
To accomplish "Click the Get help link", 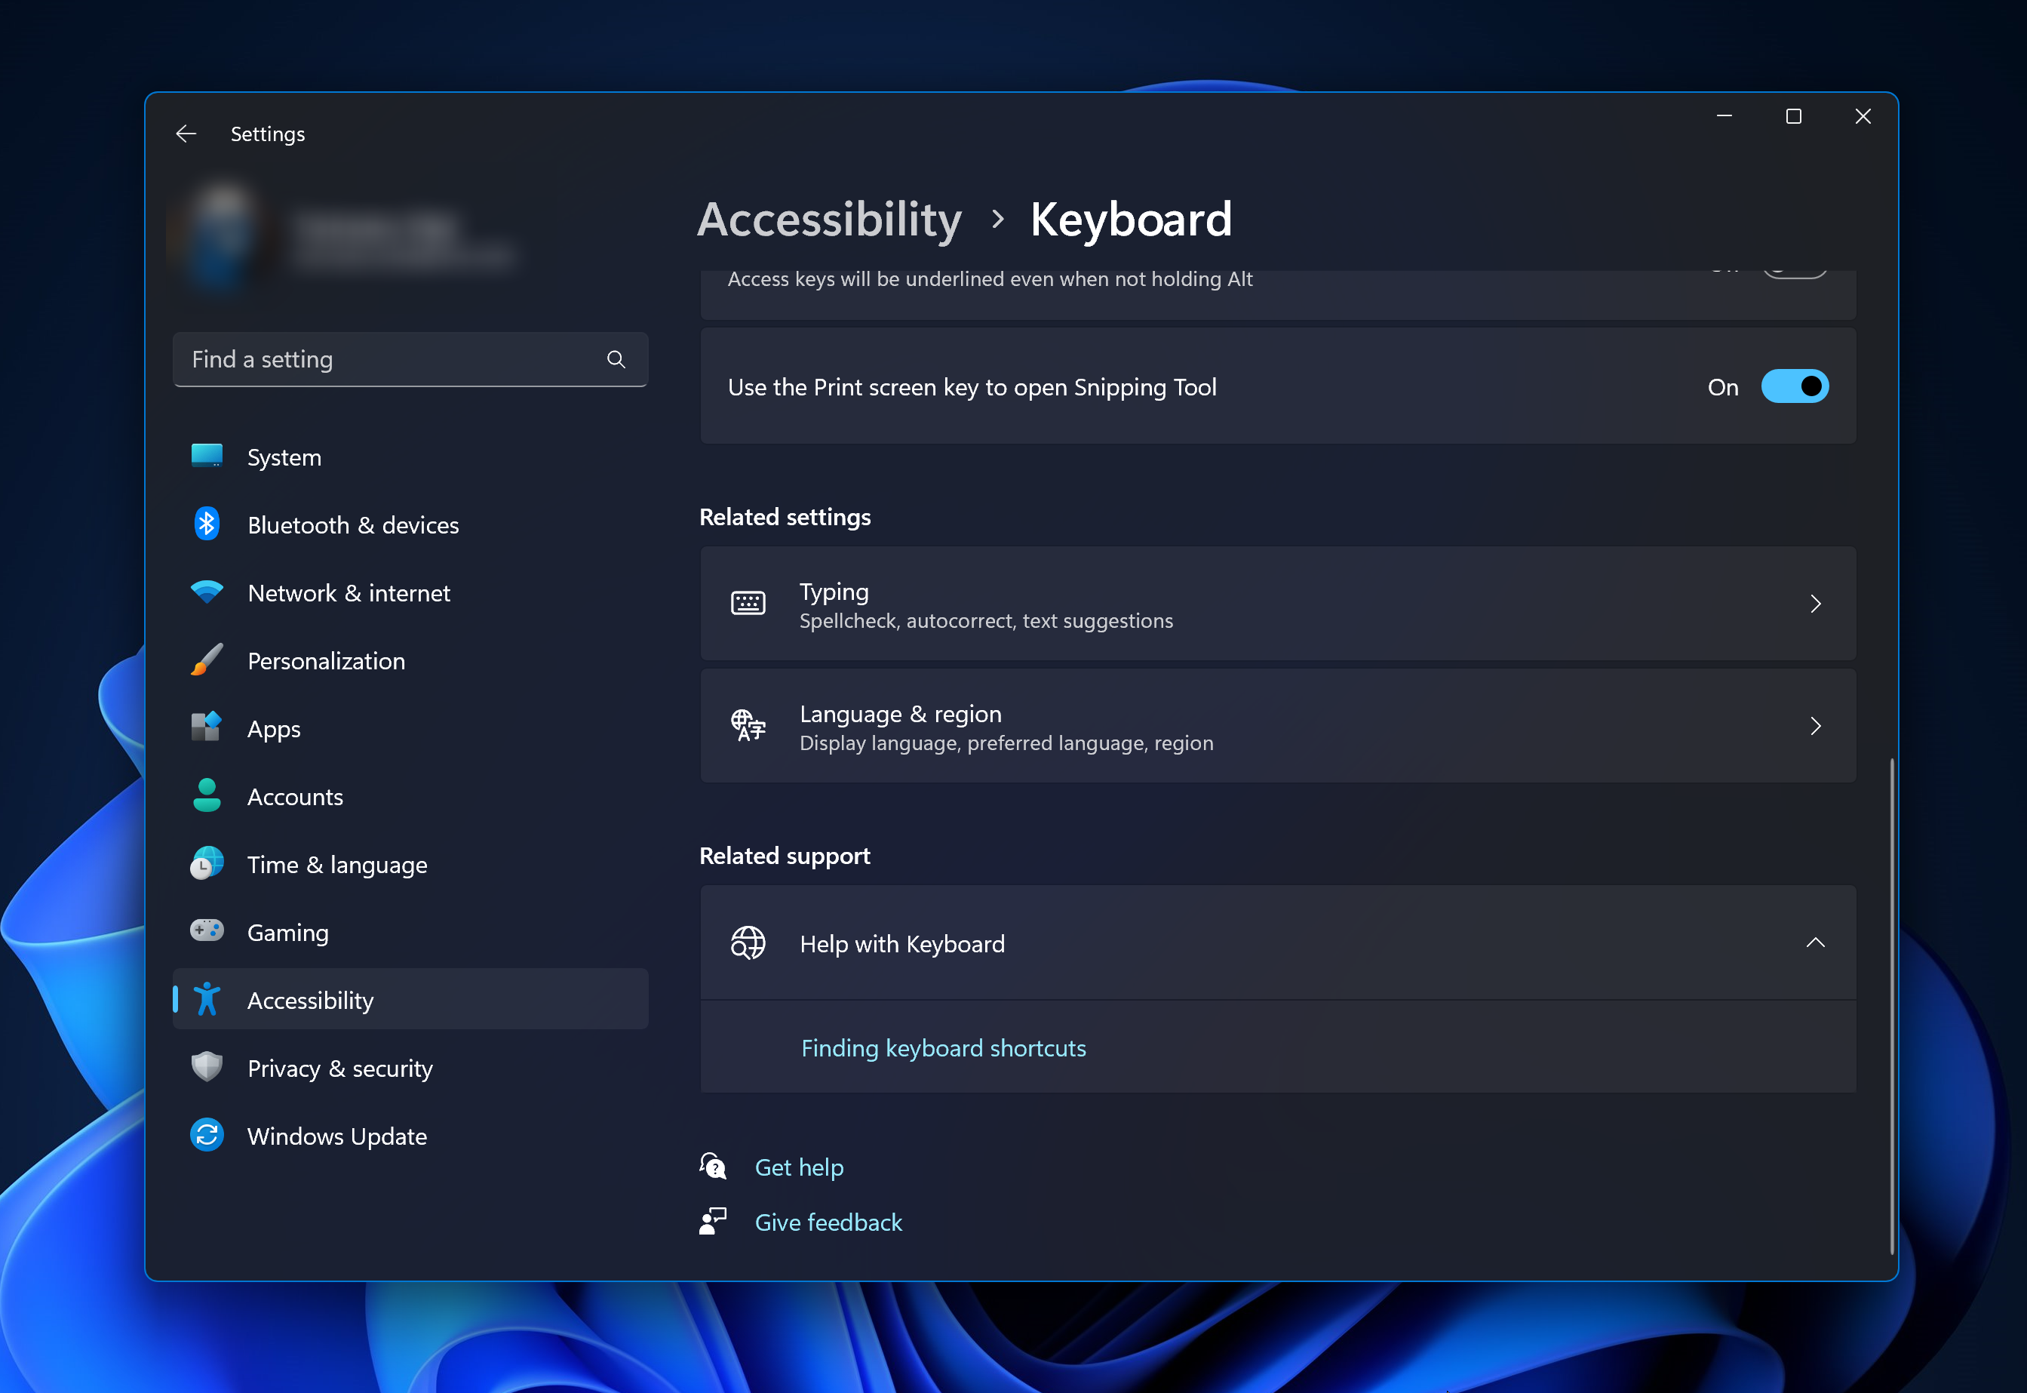I will point(798,1168).
